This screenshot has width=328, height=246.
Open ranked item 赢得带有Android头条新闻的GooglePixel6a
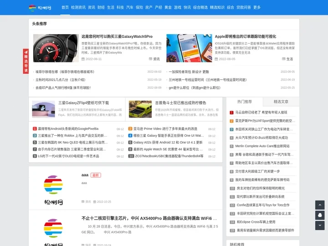point(68,128)
